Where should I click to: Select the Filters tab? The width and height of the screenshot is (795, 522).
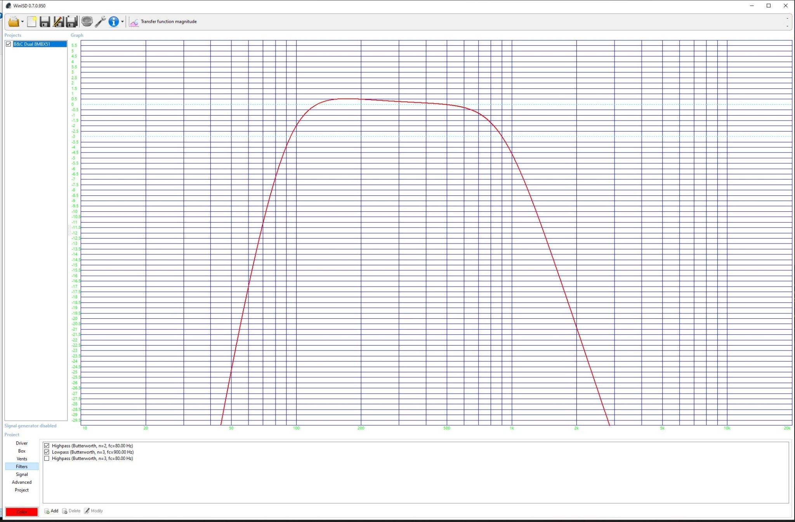(x=22, y=467)
